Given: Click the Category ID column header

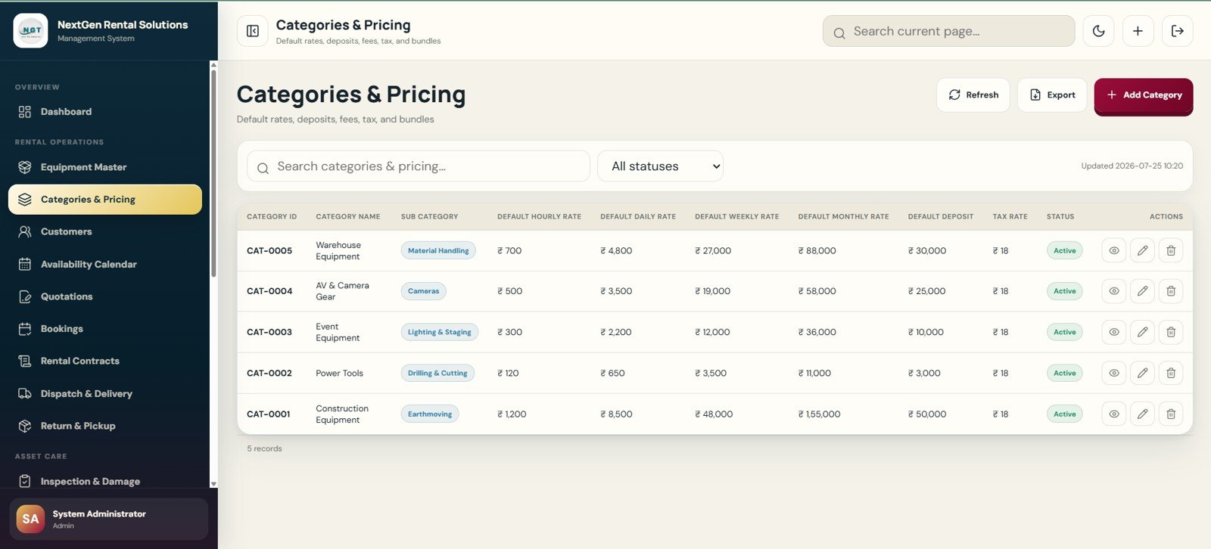Looking at the screenshot, I should pyautogui.click(x=272, y=216).
